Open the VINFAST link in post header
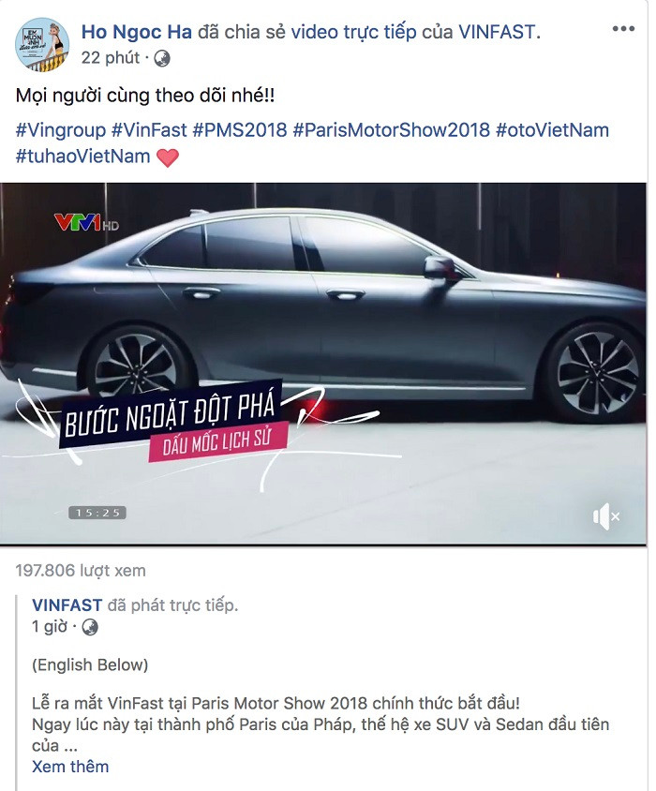Image resolution: width=656 pixels, height=791 pixels. click(497, 32)
